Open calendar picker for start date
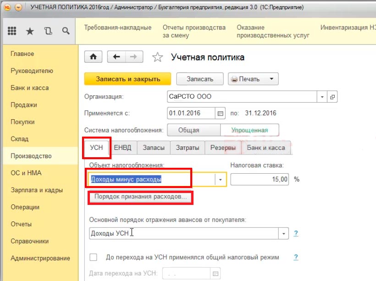 pos(221,113)
